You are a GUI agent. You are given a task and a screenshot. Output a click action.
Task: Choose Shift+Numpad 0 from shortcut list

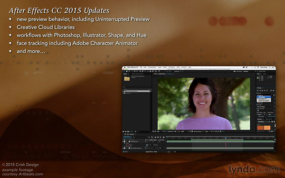click(x=264, y=101)
